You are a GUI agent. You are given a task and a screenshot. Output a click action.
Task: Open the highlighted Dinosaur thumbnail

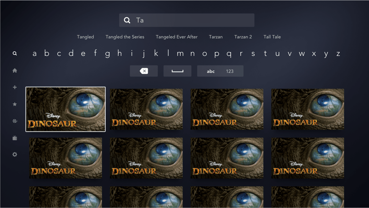tap(66, 109)
